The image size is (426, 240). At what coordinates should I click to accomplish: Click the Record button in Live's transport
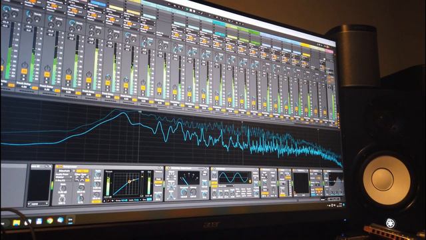194,11
